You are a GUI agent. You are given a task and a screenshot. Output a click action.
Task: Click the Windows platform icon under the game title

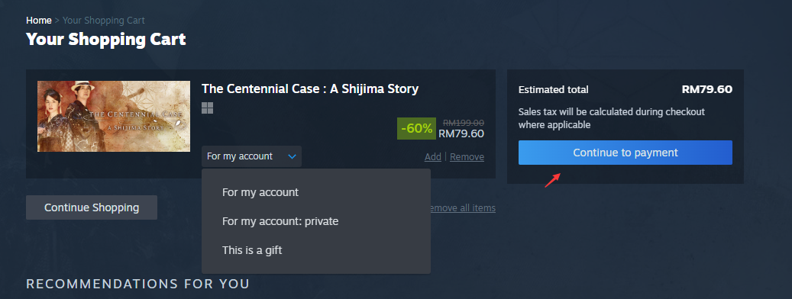point(207,108)
